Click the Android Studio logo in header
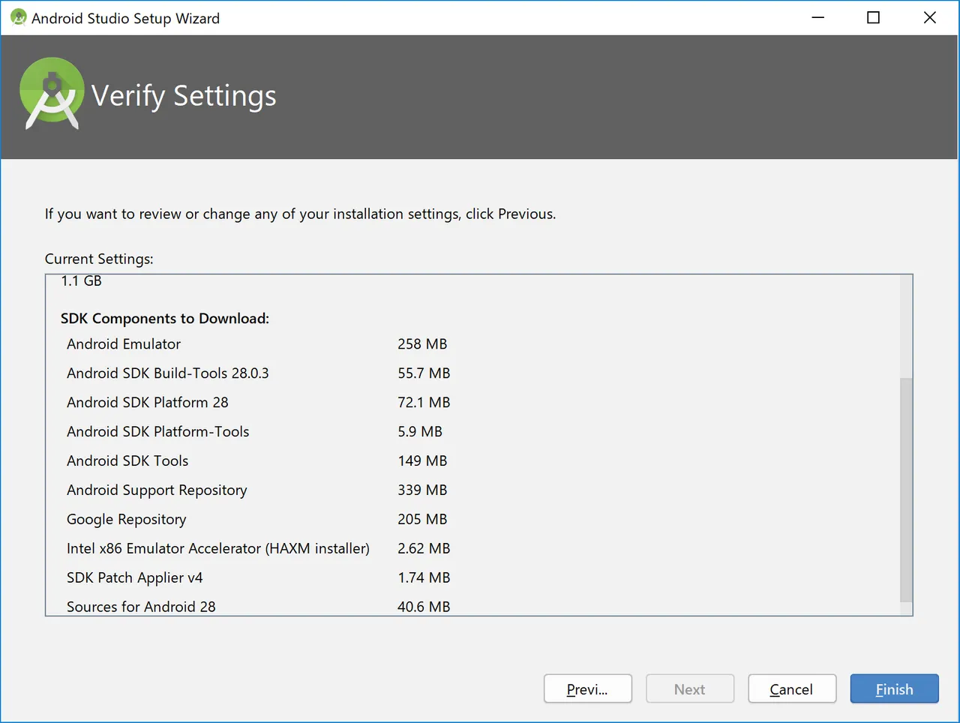This screenshot has width=960, height=723. [x=52, y=94]
